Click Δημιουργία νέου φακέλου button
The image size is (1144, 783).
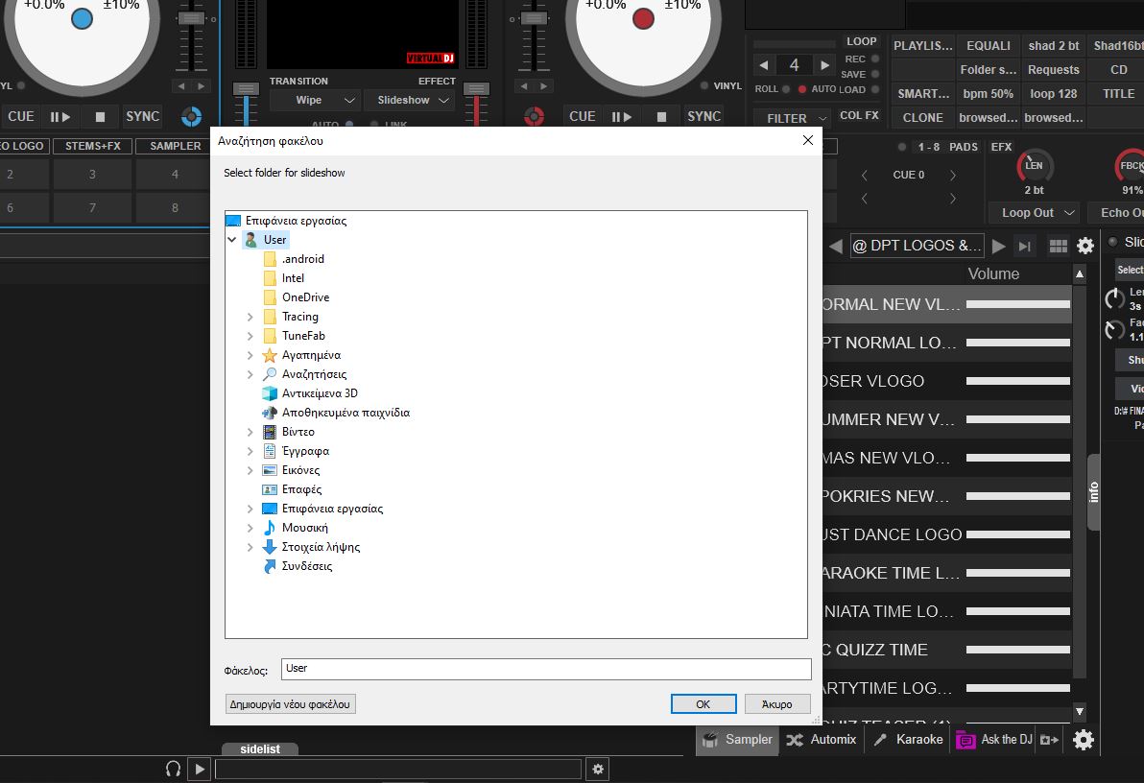291,704
